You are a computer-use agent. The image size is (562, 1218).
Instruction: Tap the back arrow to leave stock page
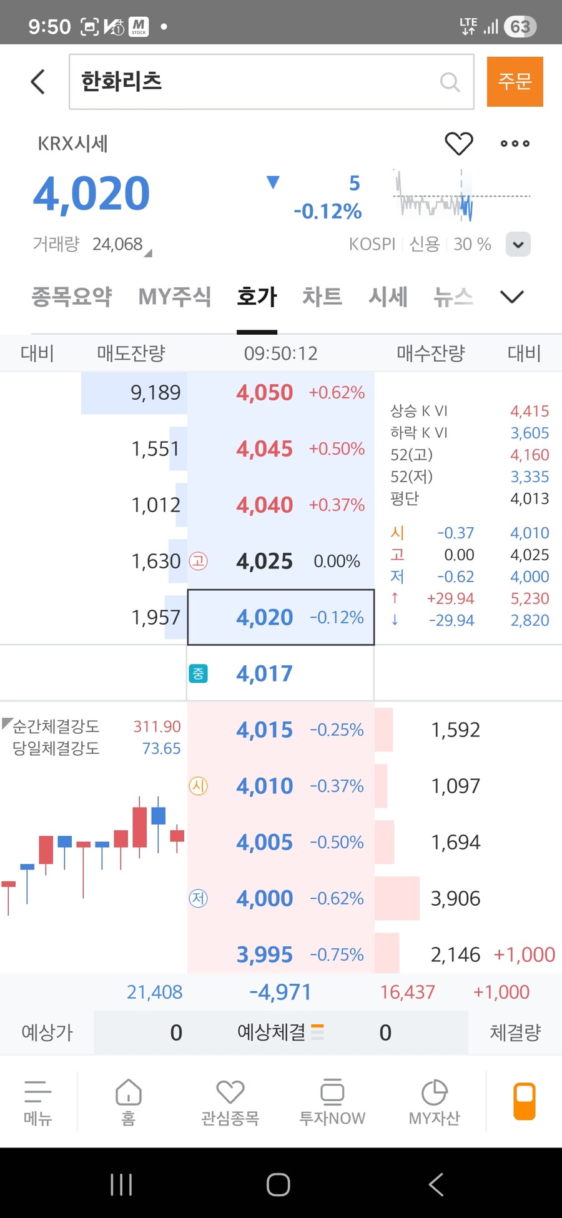coord(37,81)
